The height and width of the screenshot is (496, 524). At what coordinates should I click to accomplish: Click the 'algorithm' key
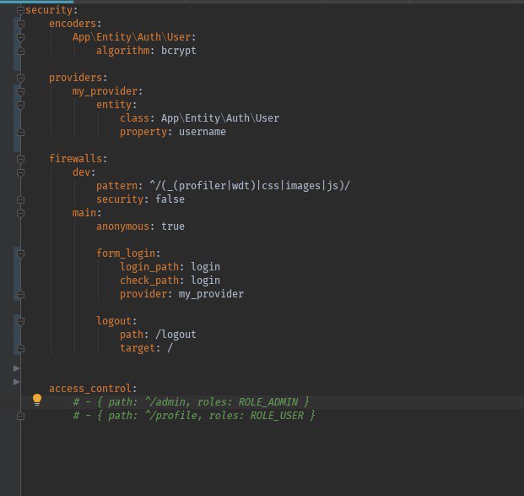[x=122, y=51]
